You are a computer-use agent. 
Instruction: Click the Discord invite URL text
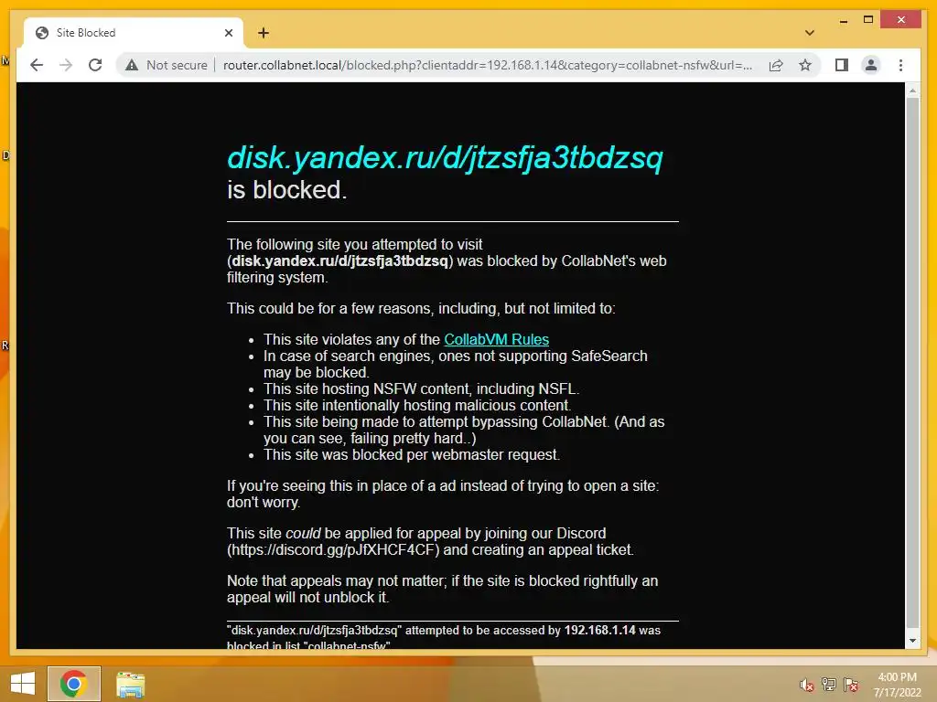coord(333,549)
